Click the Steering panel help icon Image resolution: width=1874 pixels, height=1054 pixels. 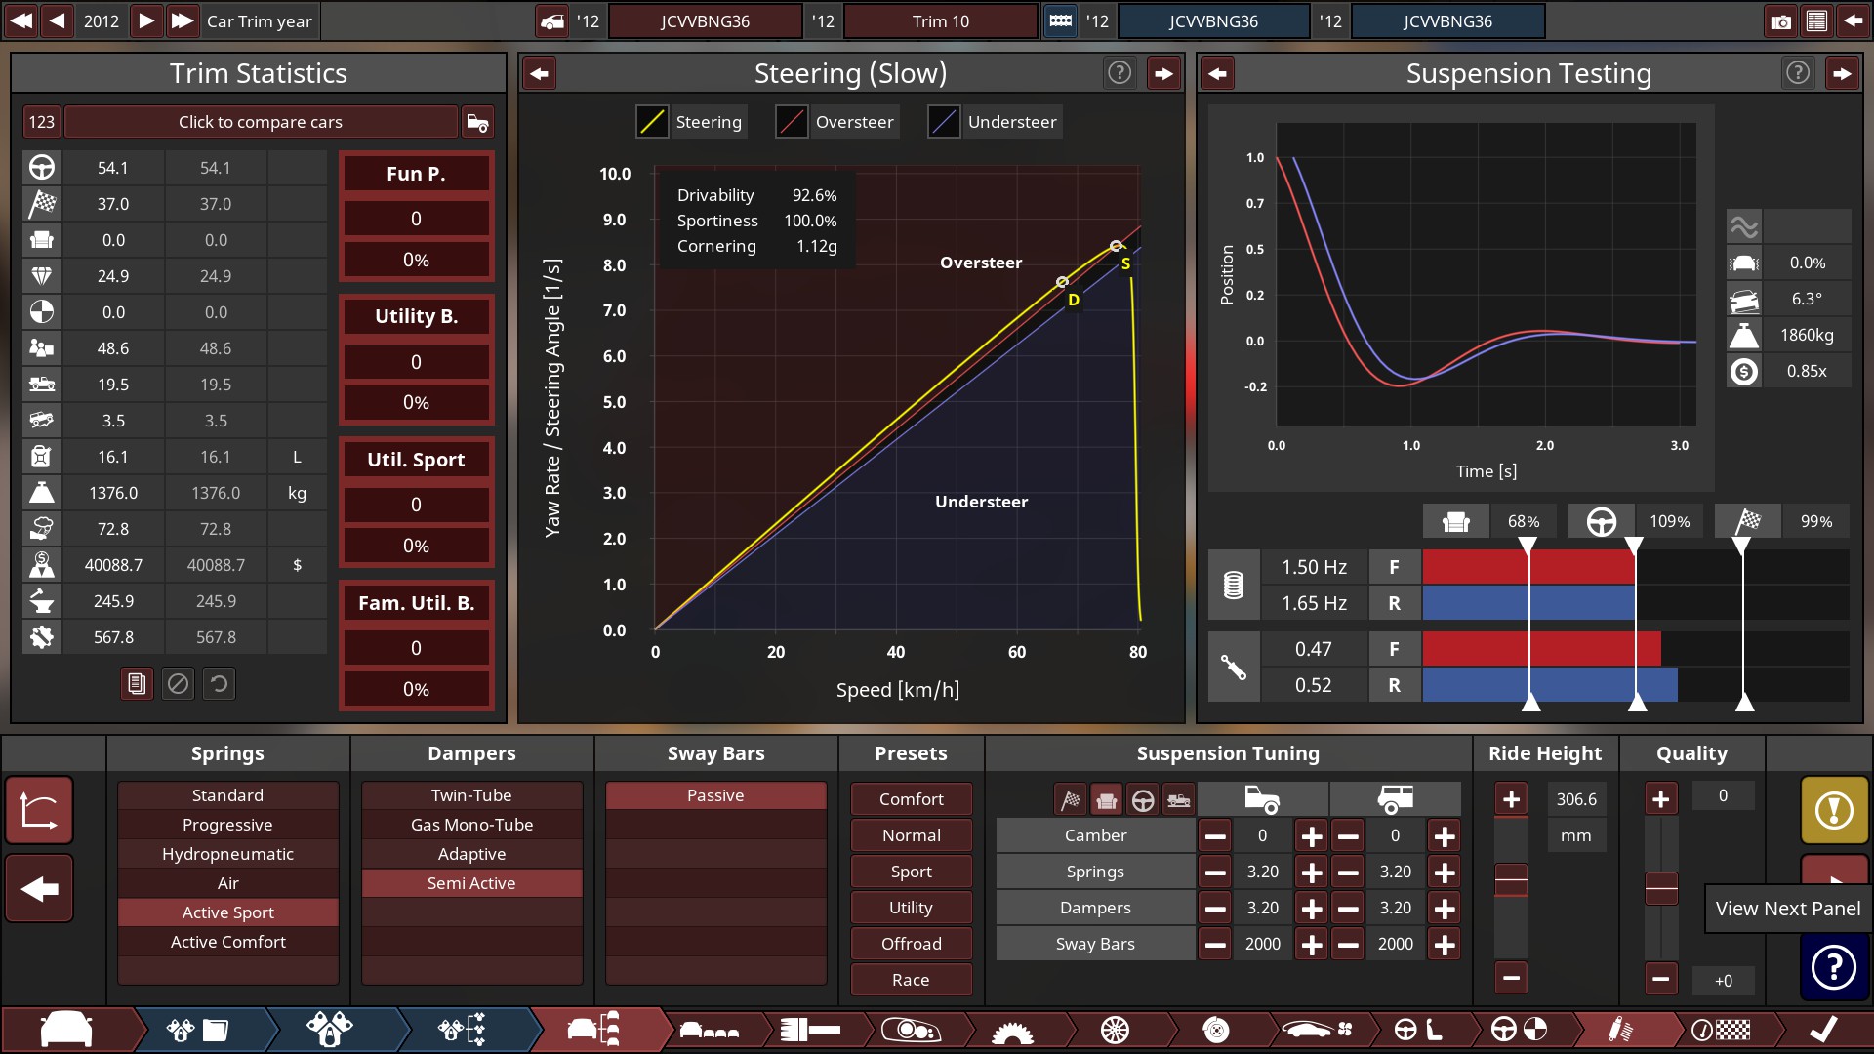coord(1120,73)
